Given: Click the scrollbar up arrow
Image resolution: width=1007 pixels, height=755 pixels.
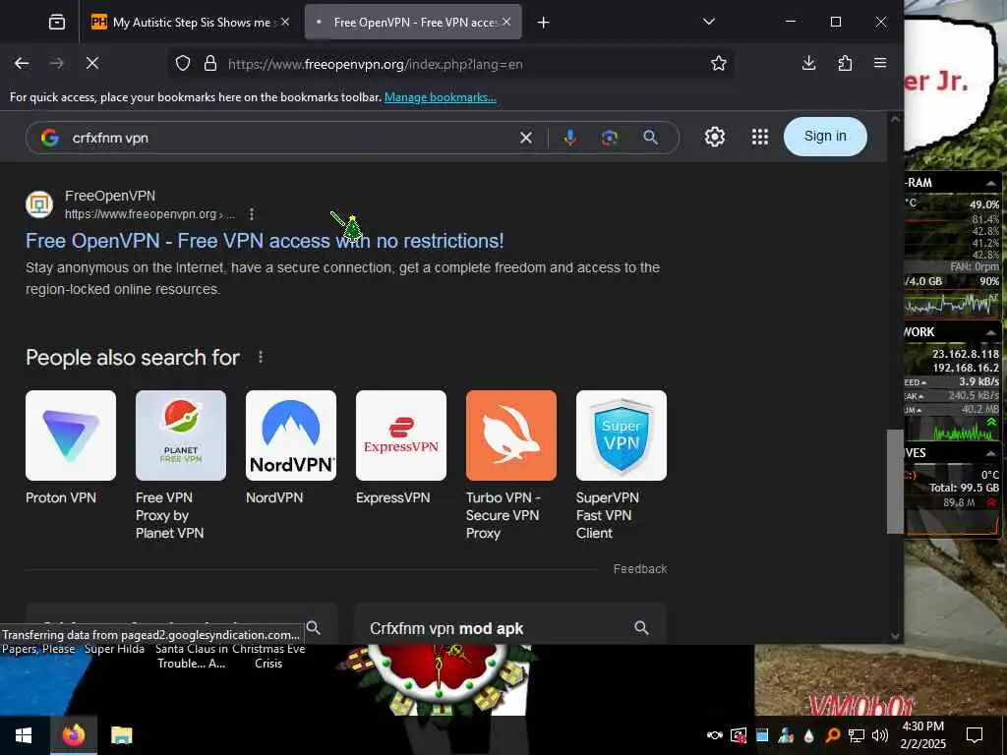Looking at the screenshot, I should pyautogui.click(x=895, y=119).
